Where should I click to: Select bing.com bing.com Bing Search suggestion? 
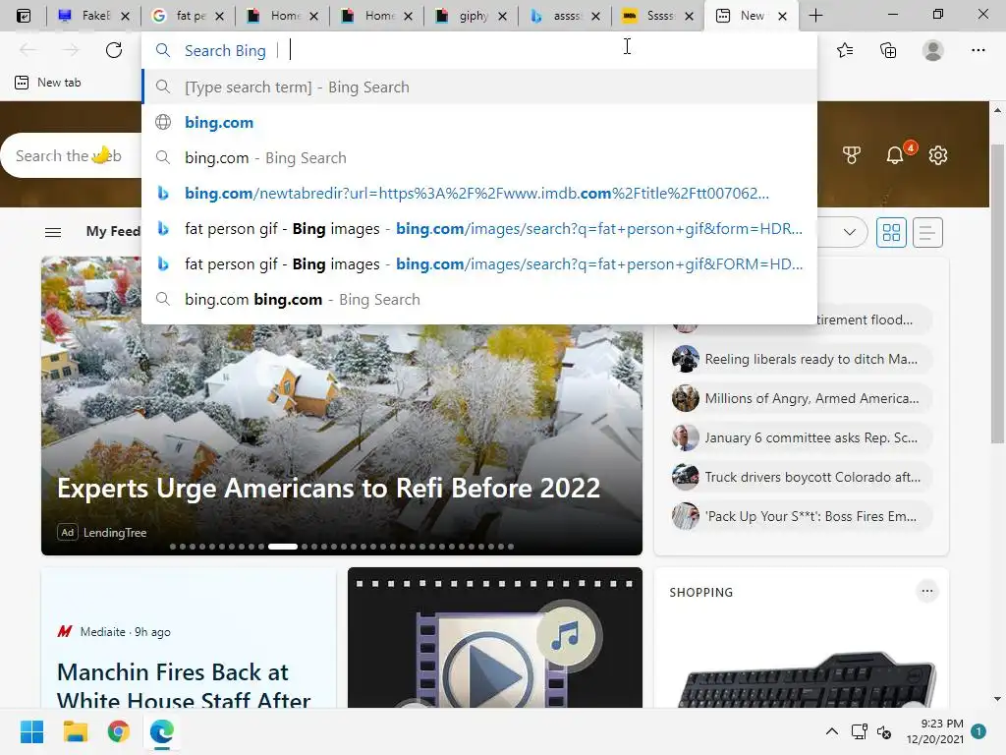pyautogui.click(x=479, y=299)
